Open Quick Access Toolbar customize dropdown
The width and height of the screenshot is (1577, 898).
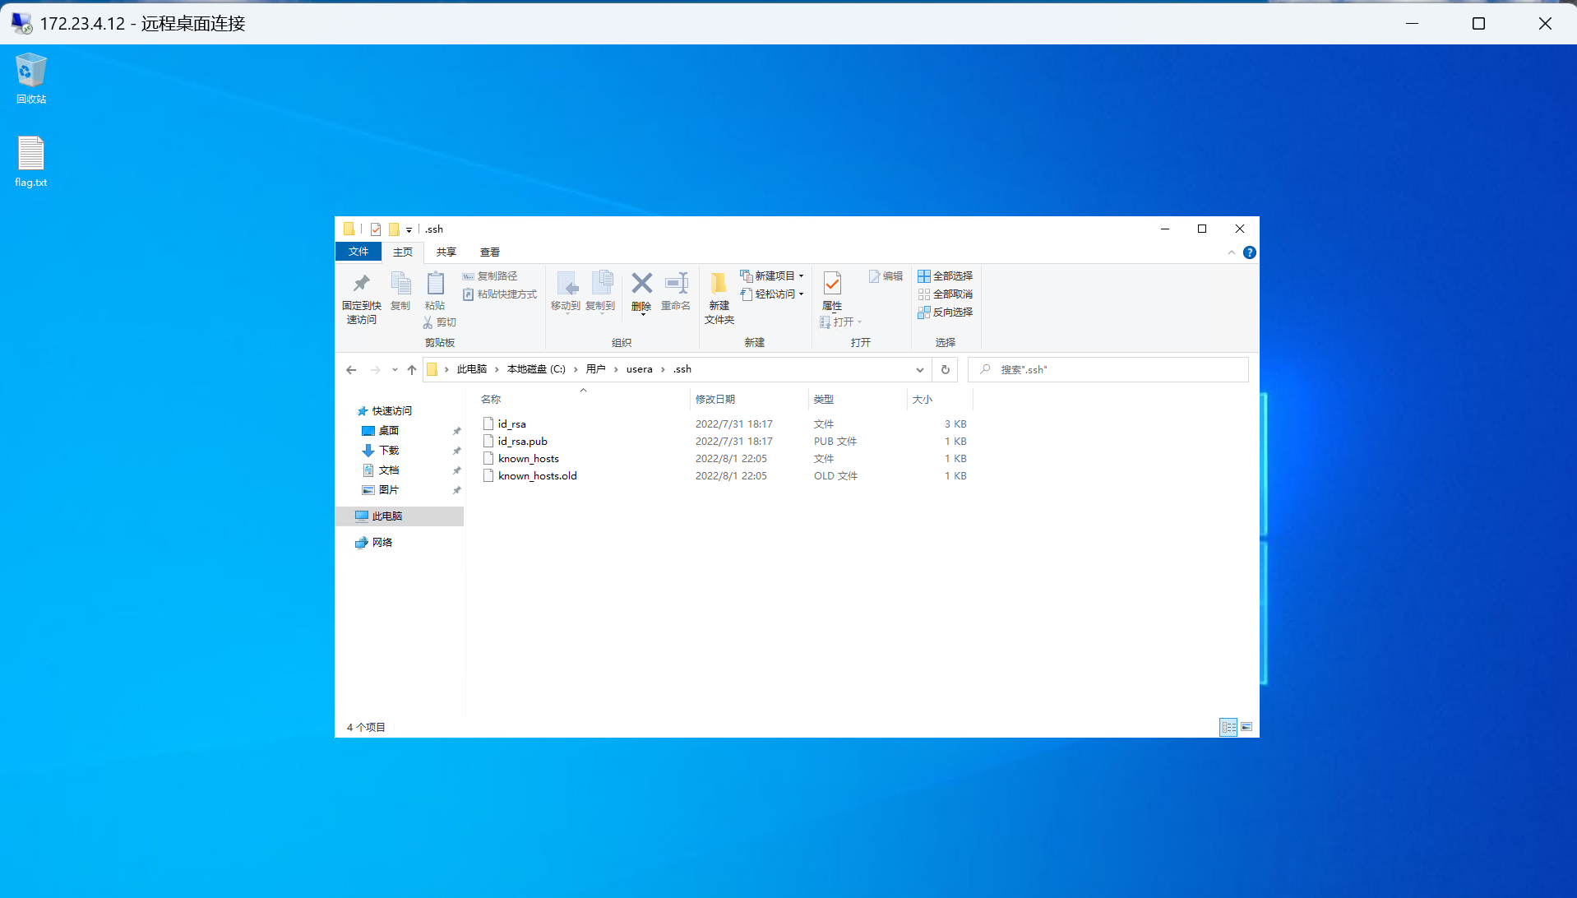click(409, 229)
